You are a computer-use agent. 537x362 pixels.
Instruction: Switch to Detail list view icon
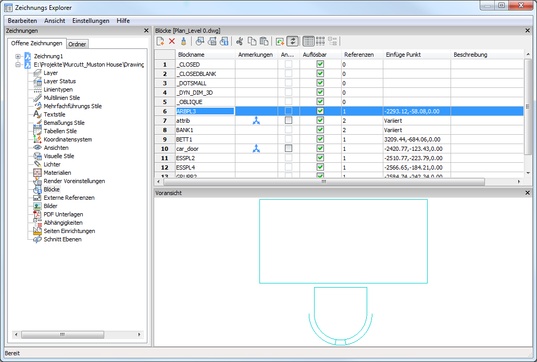point(308,41)
